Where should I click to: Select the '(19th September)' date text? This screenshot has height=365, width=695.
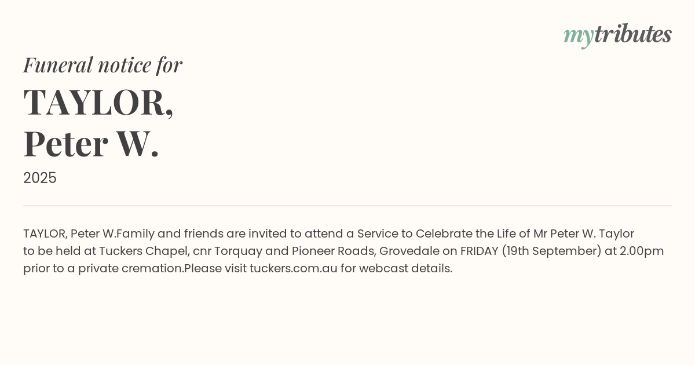(550, 251)
